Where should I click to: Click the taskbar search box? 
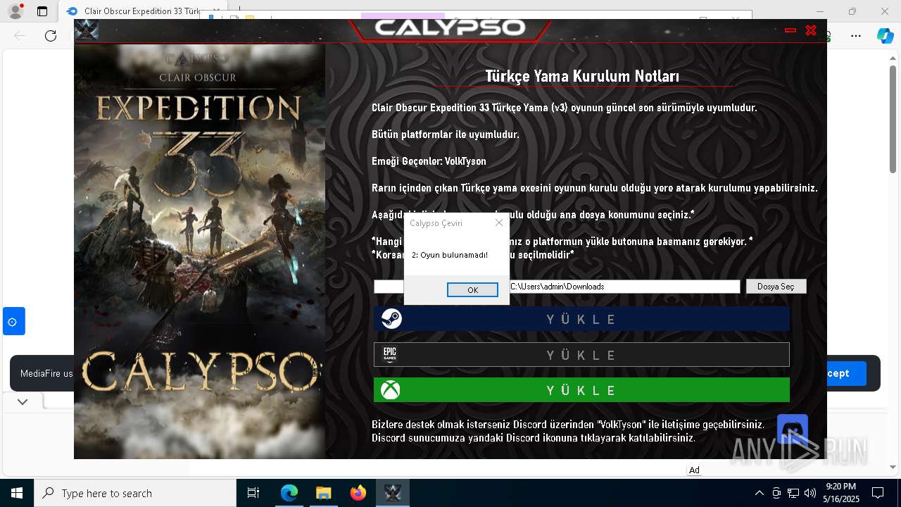[135, 493]
